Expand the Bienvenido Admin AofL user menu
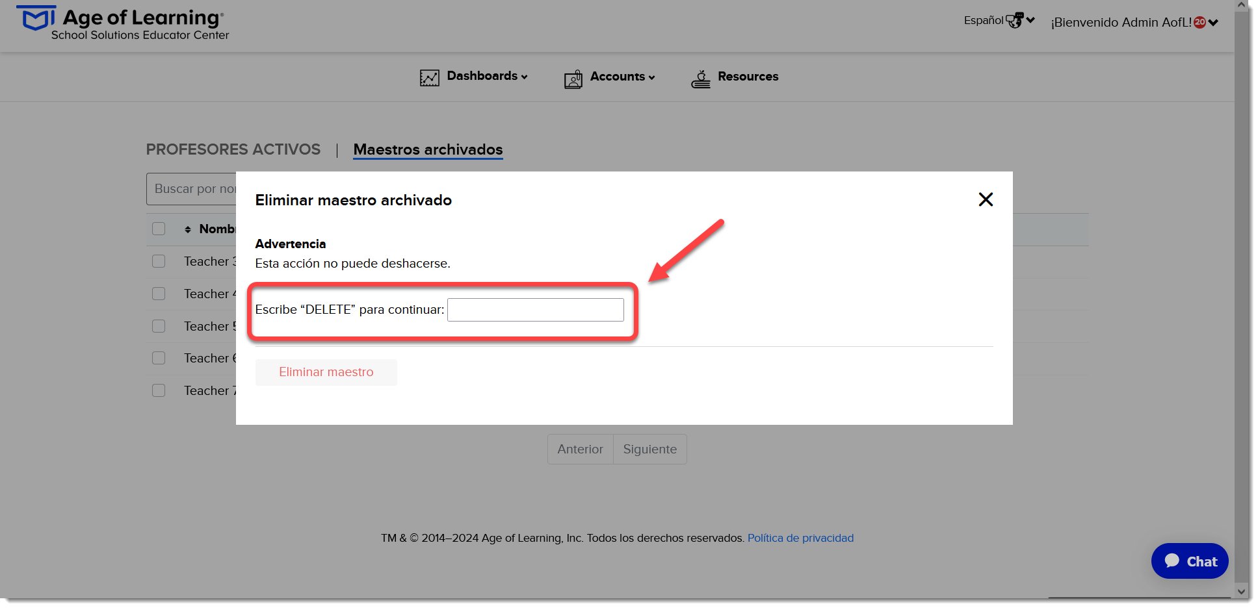The image size is (1258, 608). tap(1134, 22)
